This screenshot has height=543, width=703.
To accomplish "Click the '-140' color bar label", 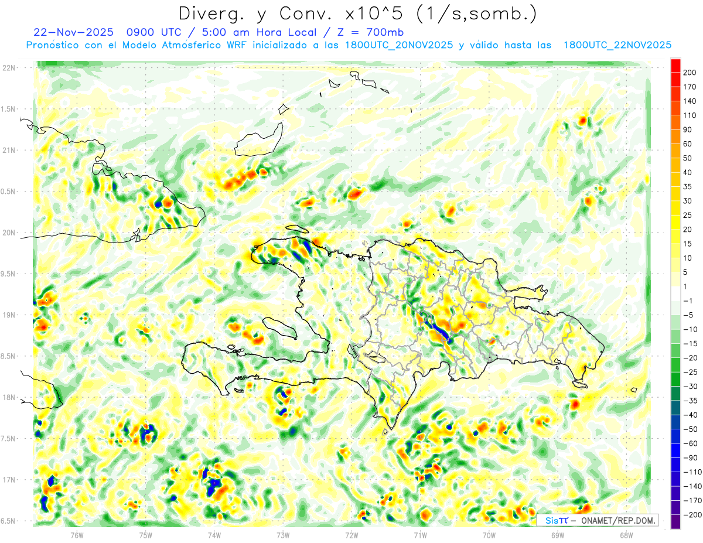I will (x=692, y=486).
